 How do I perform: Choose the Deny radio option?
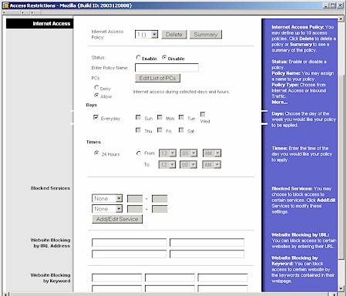[96, 88]
